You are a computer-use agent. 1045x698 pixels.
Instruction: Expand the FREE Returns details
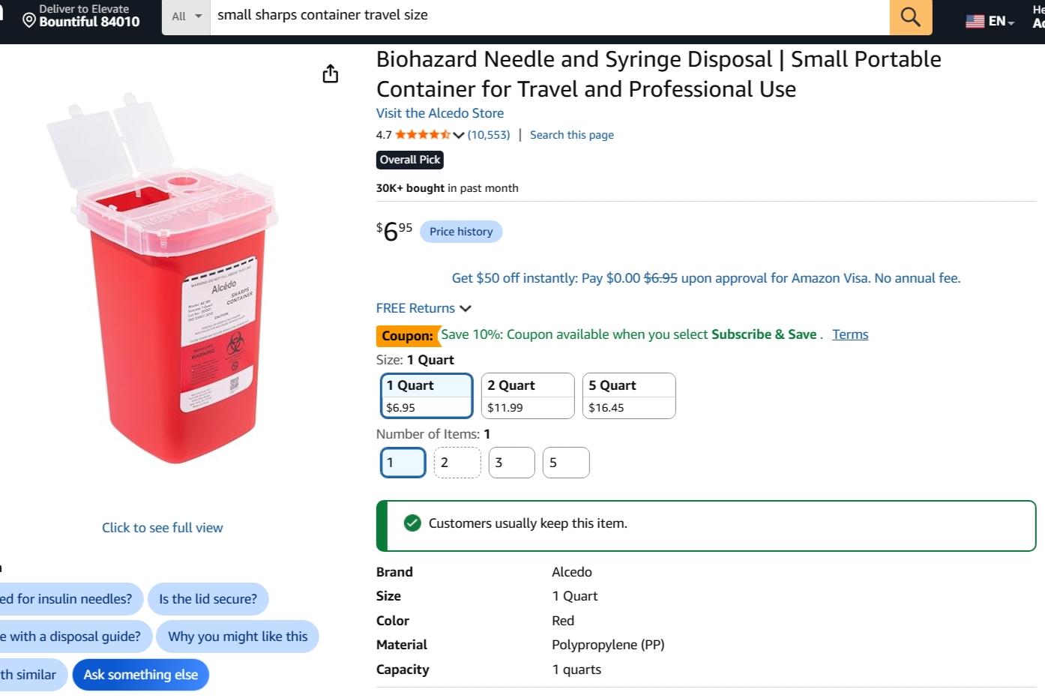(424, 308)
